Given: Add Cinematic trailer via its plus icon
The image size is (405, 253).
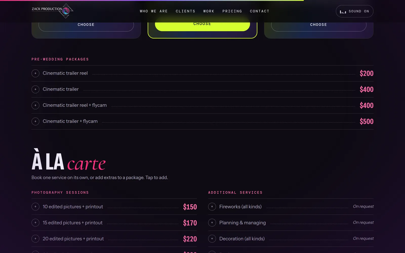Looking at the screenshot, I should point(35,89).
